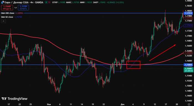This screenshot has height=106, width=194.
Task: Click the spread value 1,6
Action: click(x=16, y=8)
